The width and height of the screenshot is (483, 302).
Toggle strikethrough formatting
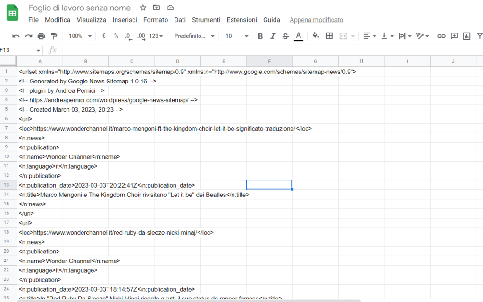pos(285,36)
